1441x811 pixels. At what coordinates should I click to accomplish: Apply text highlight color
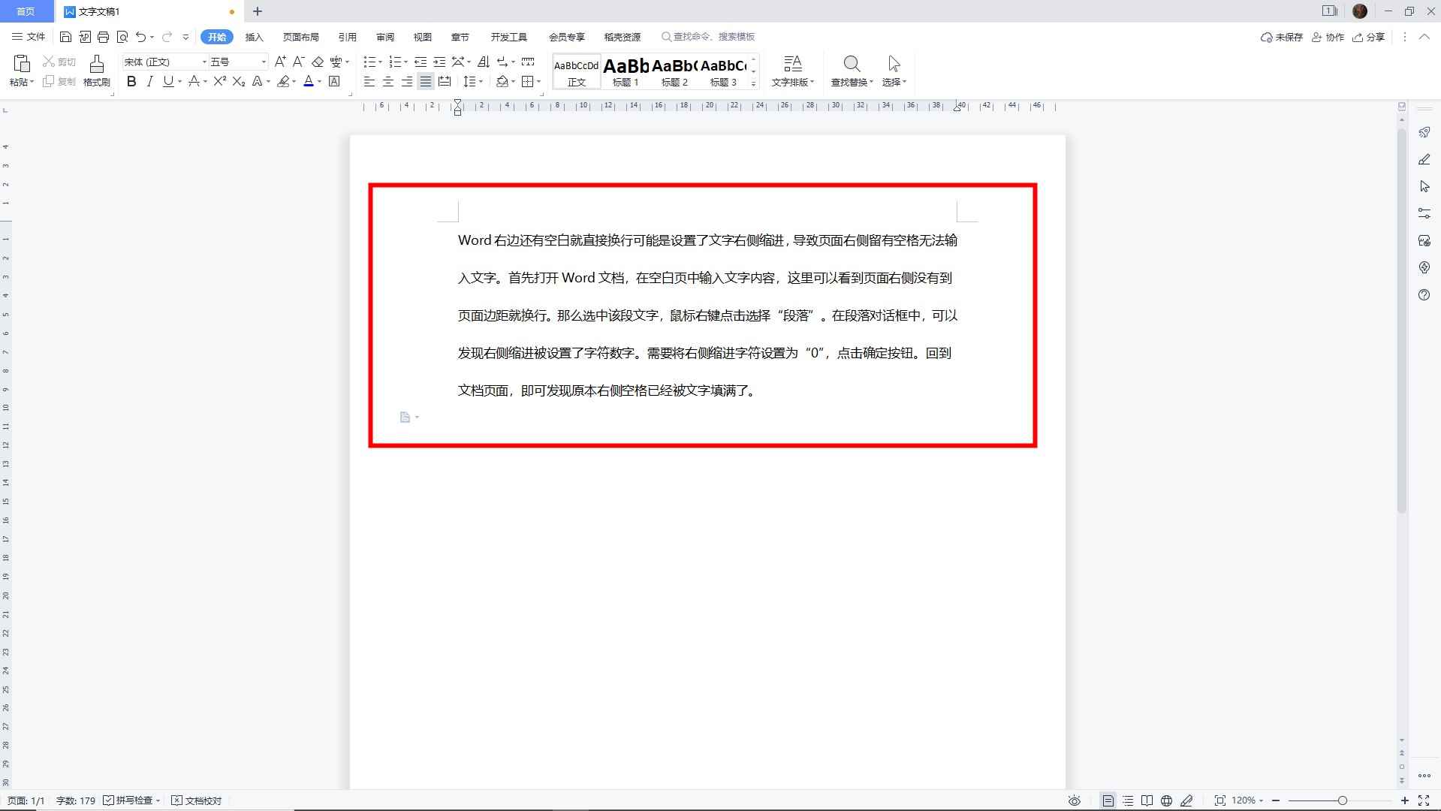click(x=283, y=82)
